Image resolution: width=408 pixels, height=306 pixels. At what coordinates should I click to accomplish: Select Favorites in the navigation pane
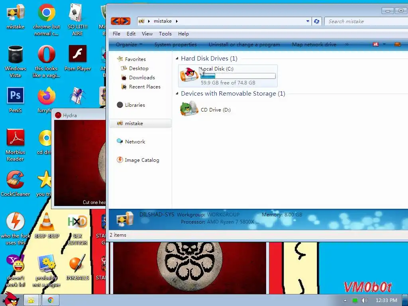coord(135,59)
